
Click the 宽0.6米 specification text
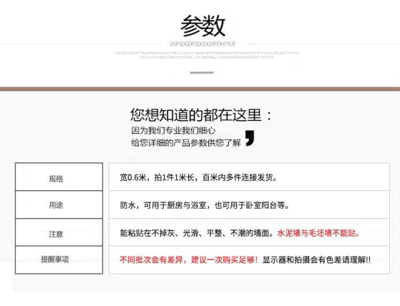133,177
